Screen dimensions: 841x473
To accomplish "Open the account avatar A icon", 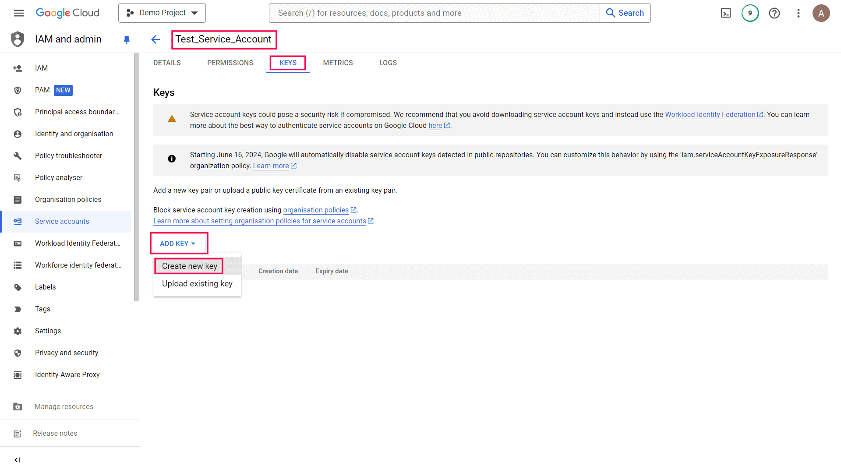I will (821, 13).
